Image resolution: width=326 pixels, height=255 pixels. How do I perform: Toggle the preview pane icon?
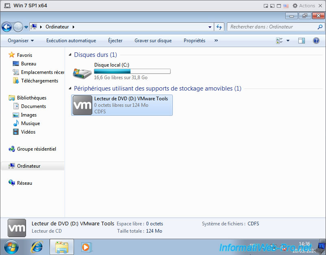301,41
